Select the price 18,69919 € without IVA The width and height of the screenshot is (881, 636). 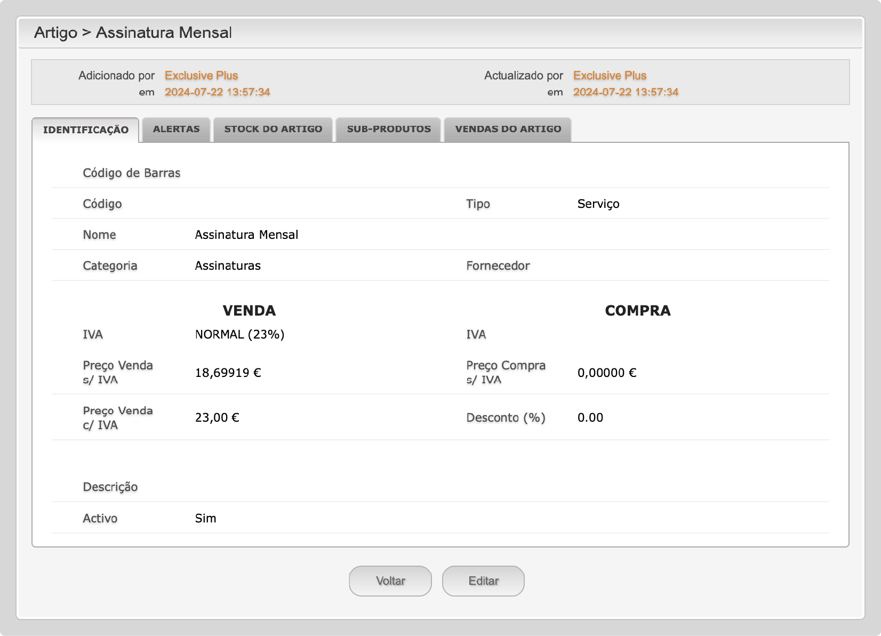pos(228,373)
